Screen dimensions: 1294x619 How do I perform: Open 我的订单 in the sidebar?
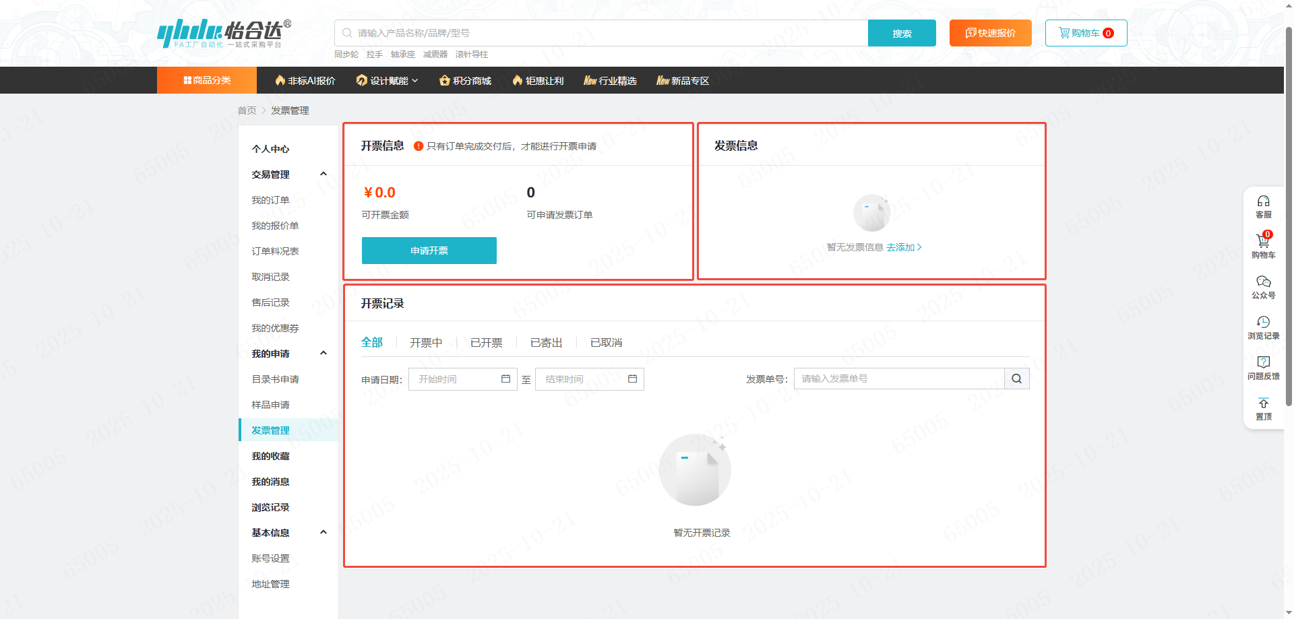click(270, 200)
